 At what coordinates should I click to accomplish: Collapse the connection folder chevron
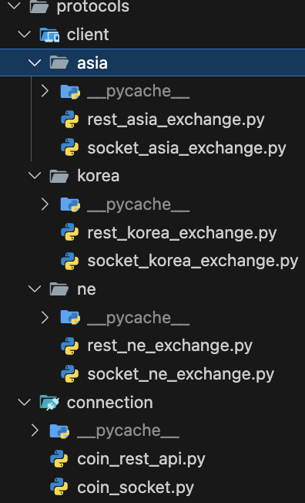(x=25, y=402)
